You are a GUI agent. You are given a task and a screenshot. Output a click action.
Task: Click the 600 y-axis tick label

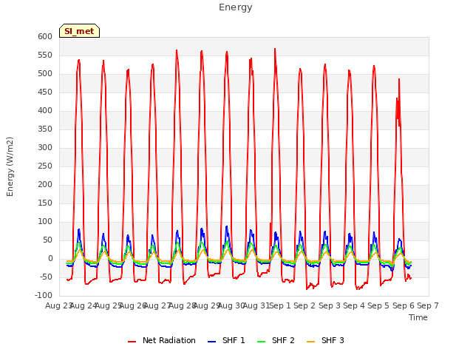45,36
